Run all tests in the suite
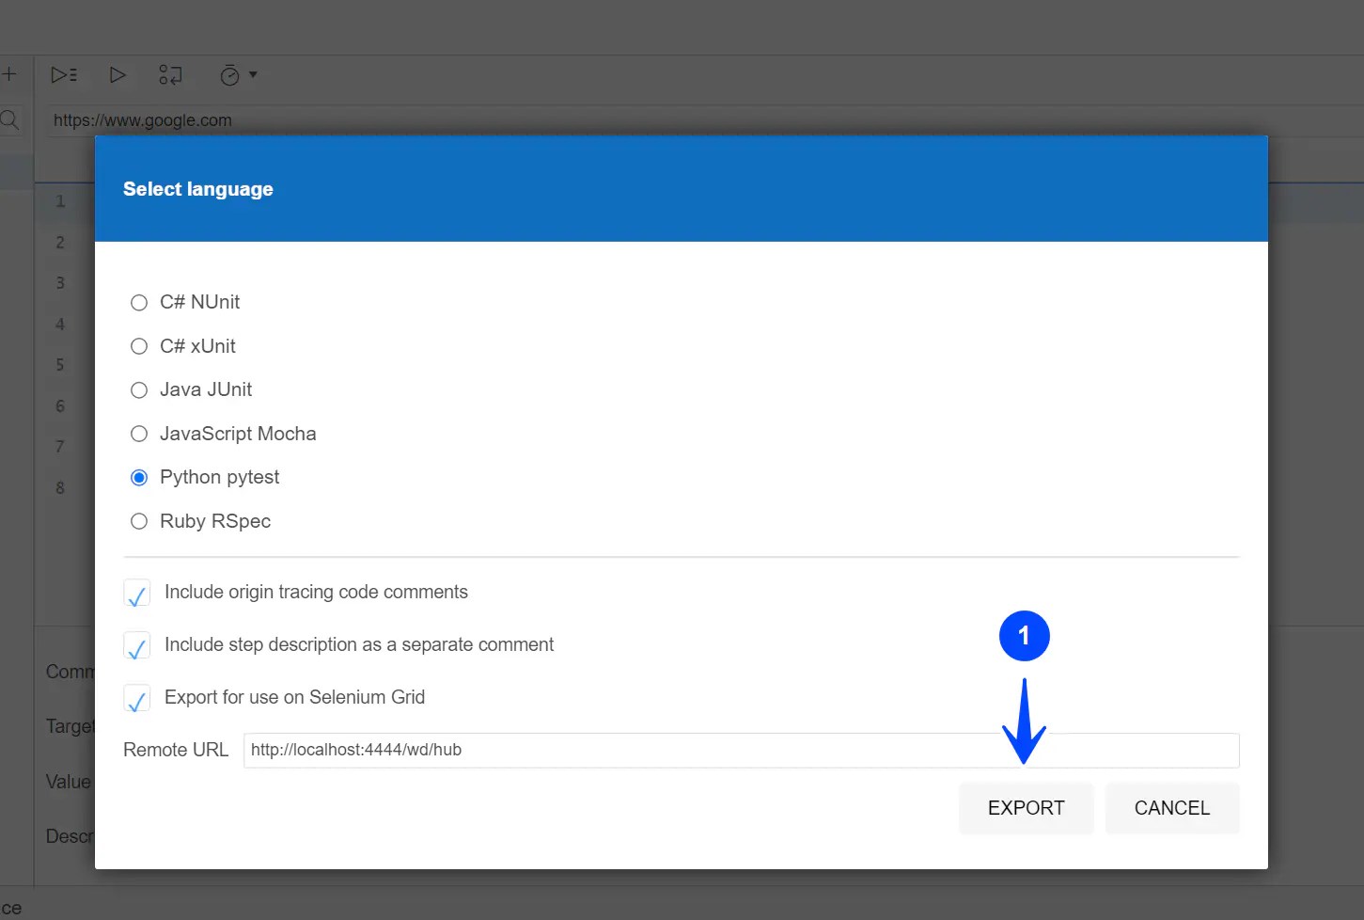Image resolution: width=1364 pixels, height=920 pixels. point(63,74)
